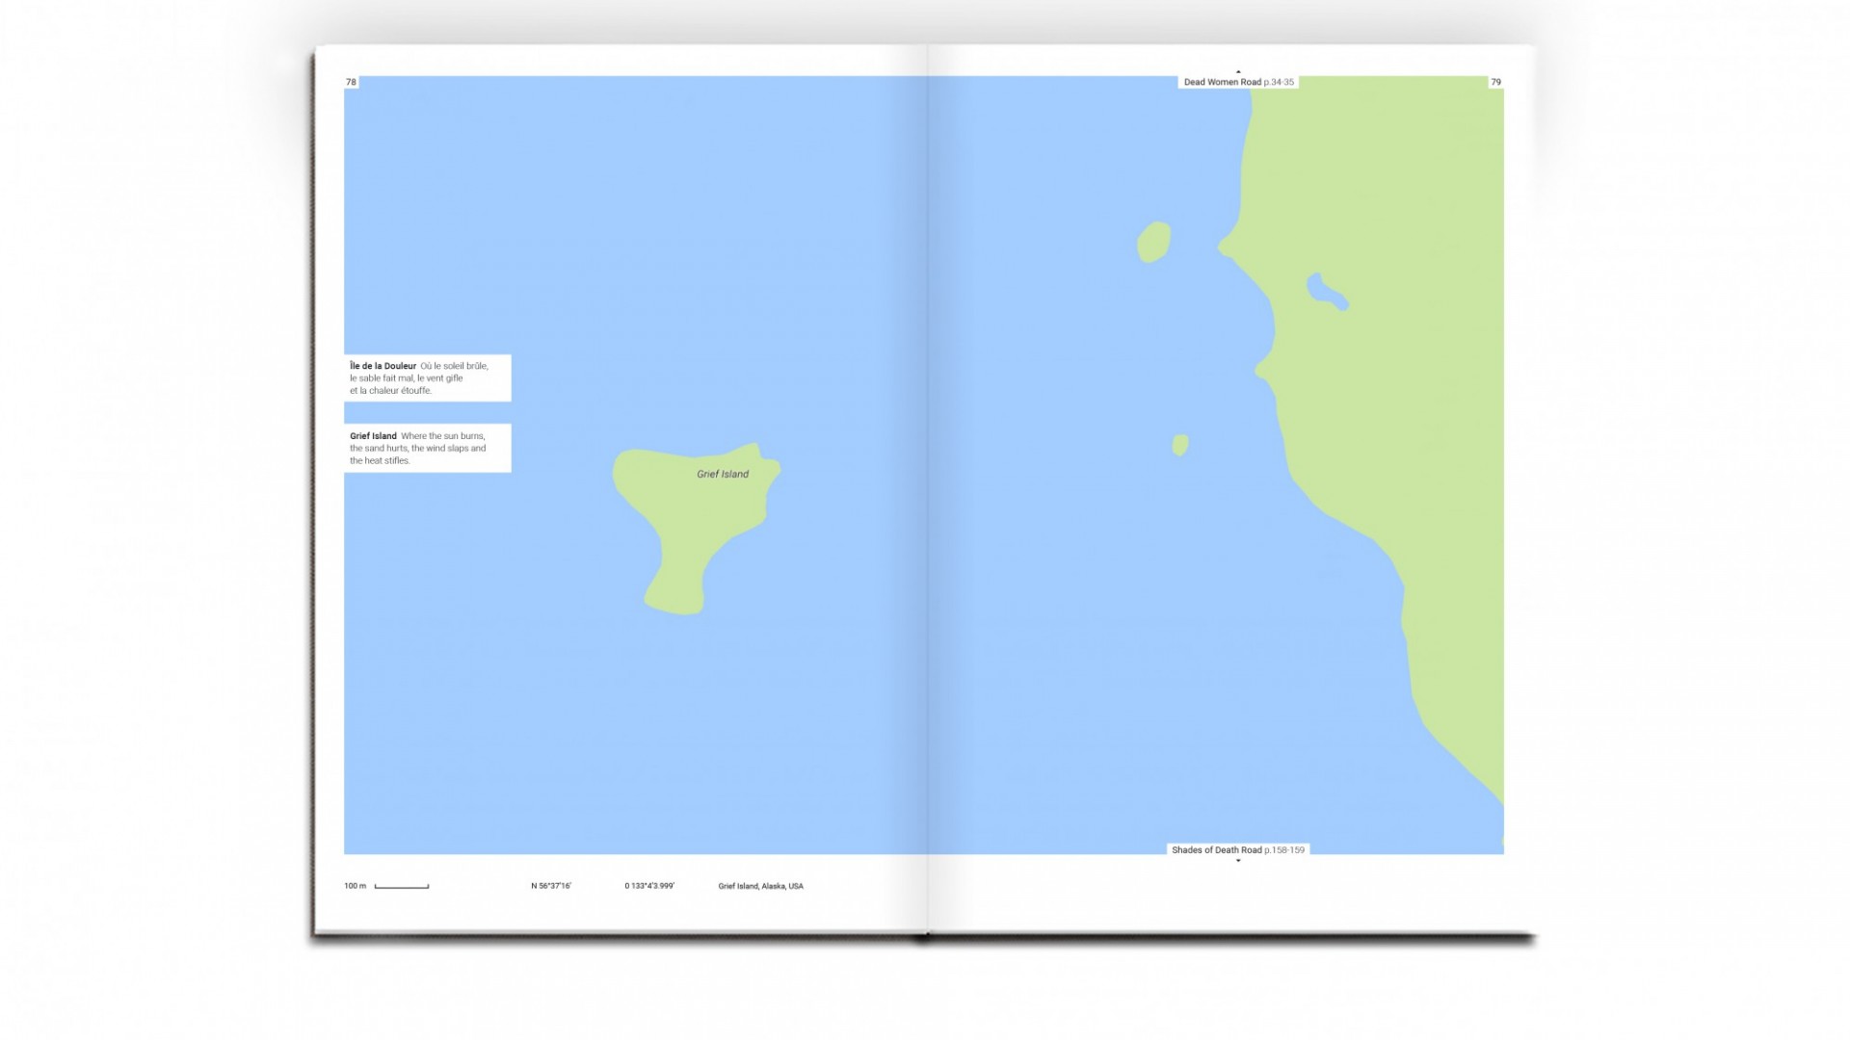1850x1040 pixels.
Task: Click the Grief Island label on the map
Action: (723, 474)
